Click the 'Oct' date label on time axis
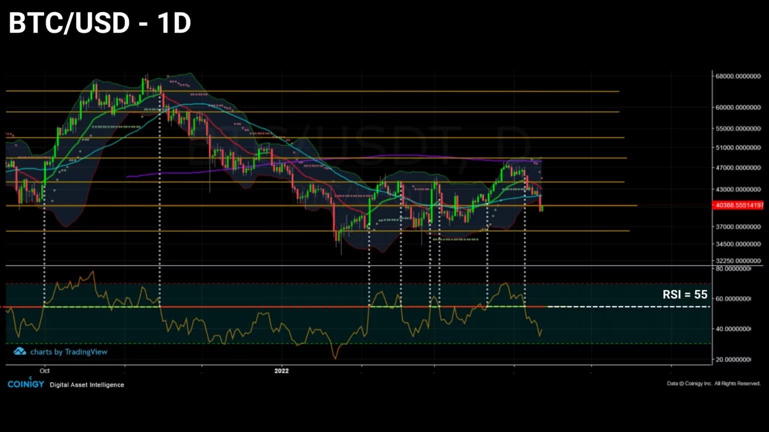Screen dimensions: 769x432 coord(45,371)
